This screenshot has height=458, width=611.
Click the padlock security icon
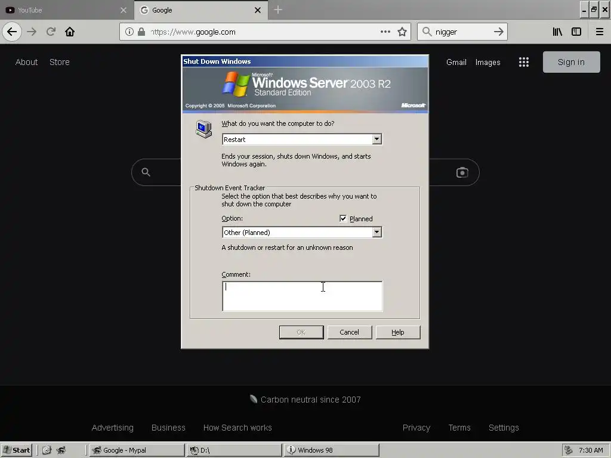pos(141,32)
